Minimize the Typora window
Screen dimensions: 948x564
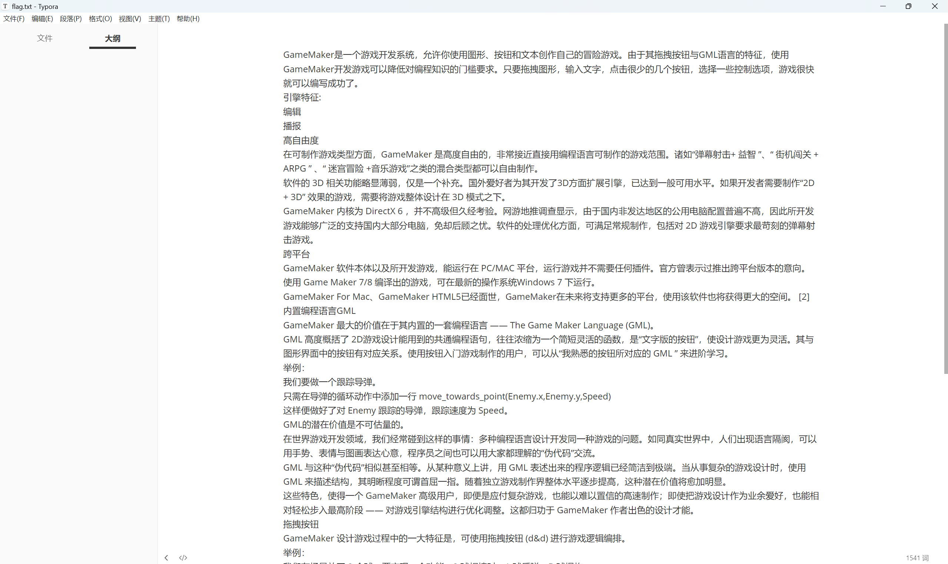(883, 6)
